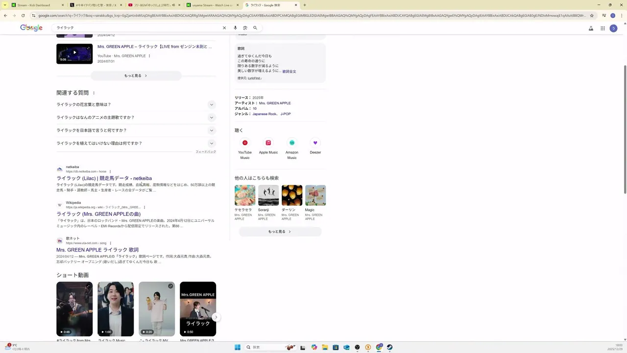The image size is (627, 353).
Task: Open ライラック (Lilac) 競走馬データ netkeiba link
Action: point(104,178)
